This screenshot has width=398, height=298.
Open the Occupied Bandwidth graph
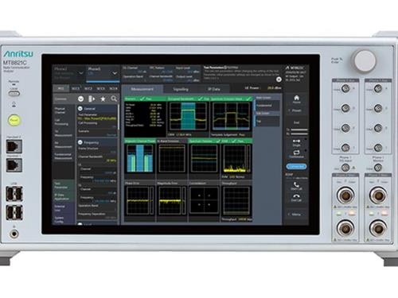pos(188,117)
